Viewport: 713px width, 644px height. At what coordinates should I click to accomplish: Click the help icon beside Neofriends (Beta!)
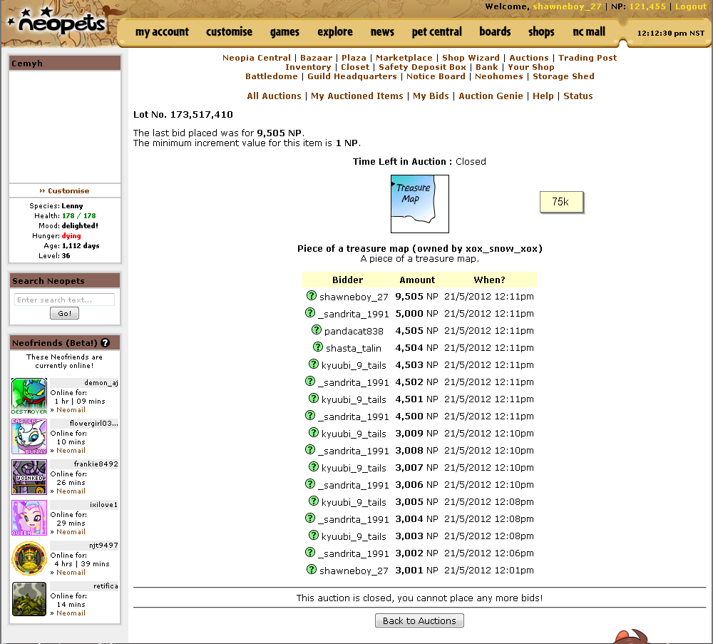[105, 343]
